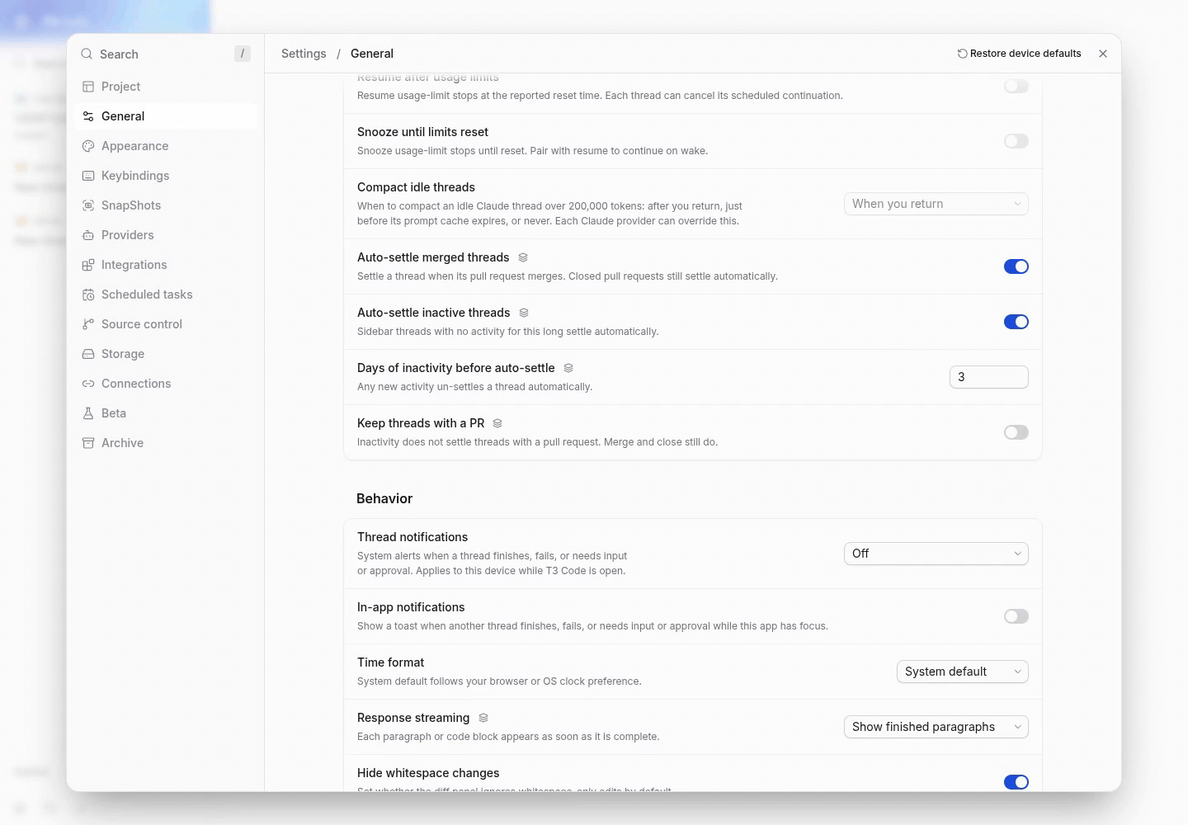Click the Beta flask icon
The height and width of the screenshot is (825, 1188).
click(x=88, y=413)
